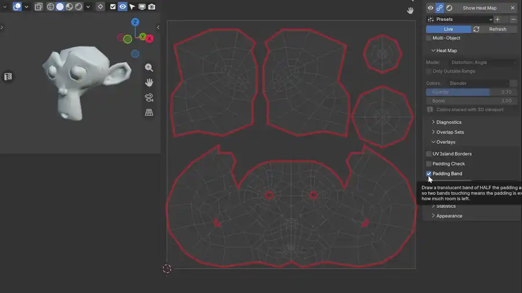Click the blue Z axis gizmo
The height and width of the screenshot is (293, 522).
click(x=135, y=22)
